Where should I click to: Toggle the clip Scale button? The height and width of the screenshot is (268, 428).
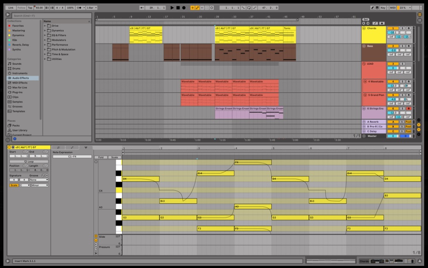14,185
